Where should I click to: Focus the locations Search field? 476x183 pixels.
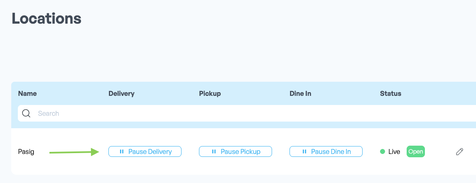click(247, 114)
